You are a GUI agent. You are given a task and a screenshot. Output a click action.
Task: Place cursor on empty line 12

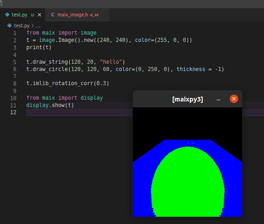click(79, 112)
